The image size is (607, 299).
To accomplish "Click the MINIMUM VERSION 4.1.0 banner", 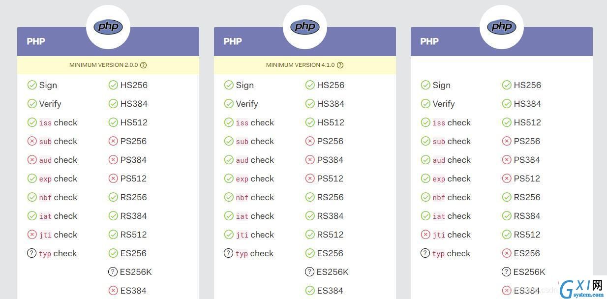I will 305,65.
